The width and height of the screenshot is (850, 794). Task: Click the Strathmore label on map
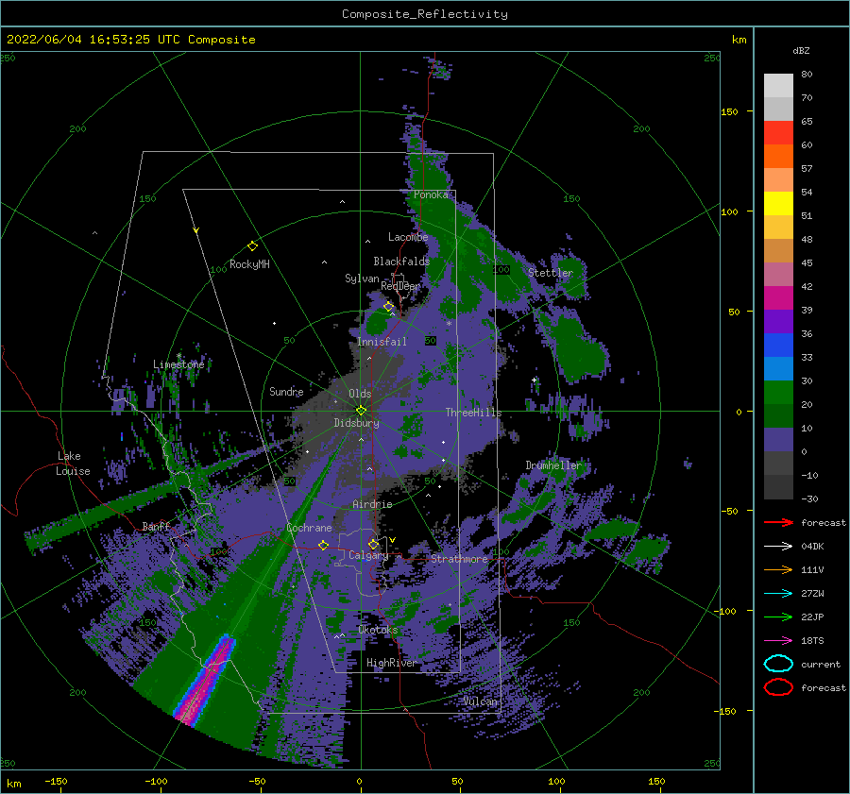[x=459, y=559]
